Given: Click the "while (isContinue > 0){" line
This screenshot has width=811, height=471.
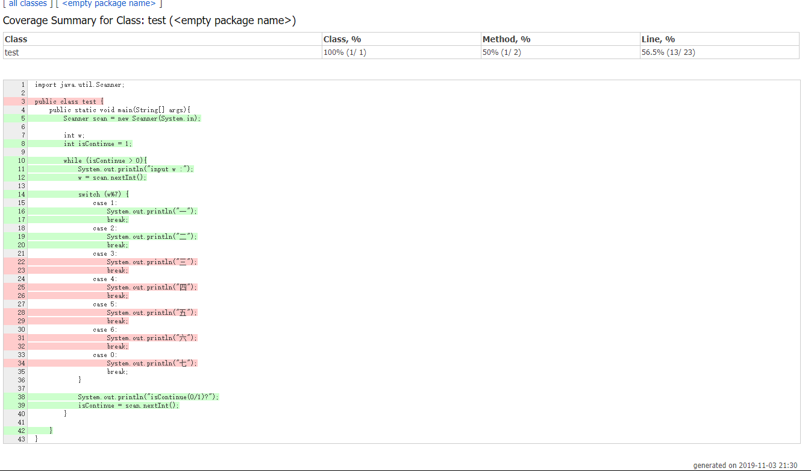Looking at the screenshot, I should [x=105, y=160].
